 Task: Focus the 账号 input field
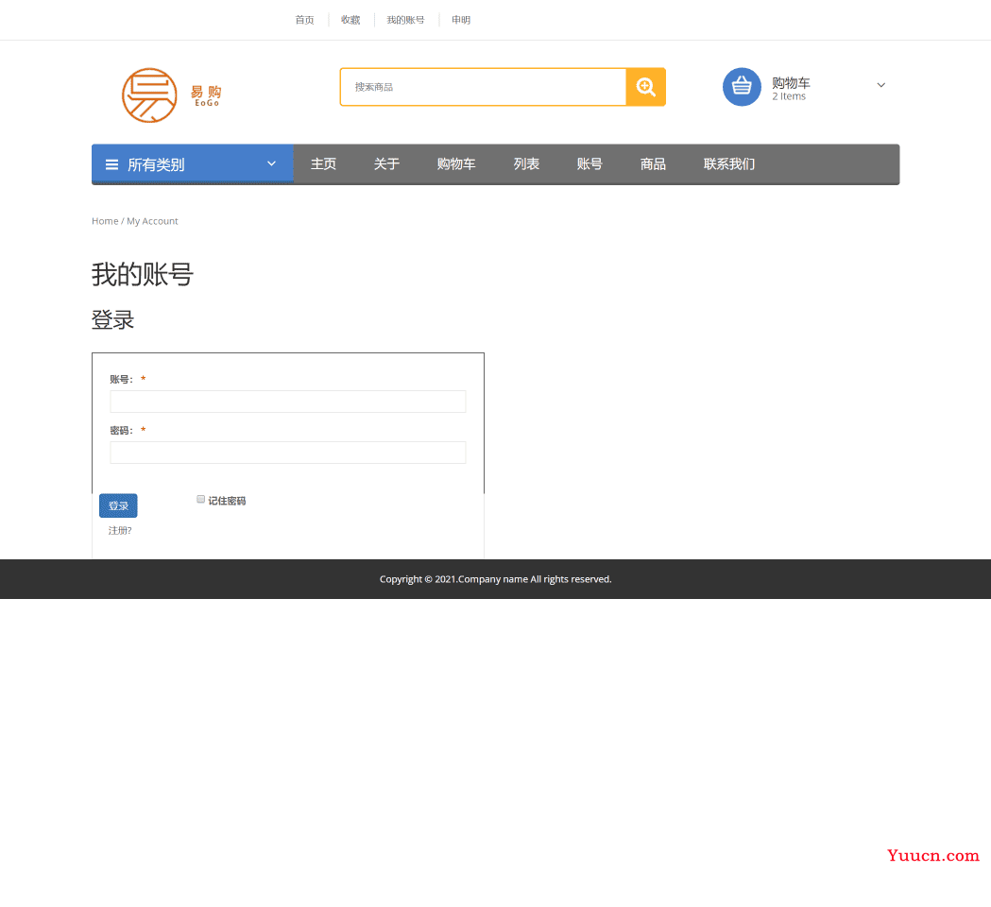[287, 402]
